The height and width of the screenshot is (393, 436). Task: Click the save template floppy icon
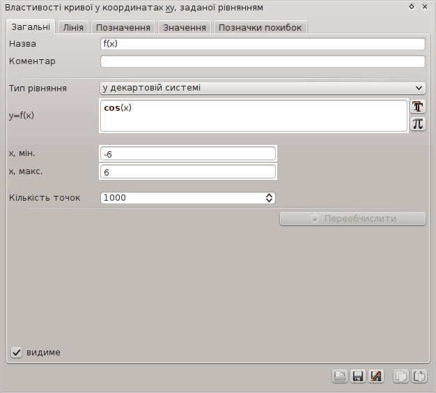pos(357,376)
